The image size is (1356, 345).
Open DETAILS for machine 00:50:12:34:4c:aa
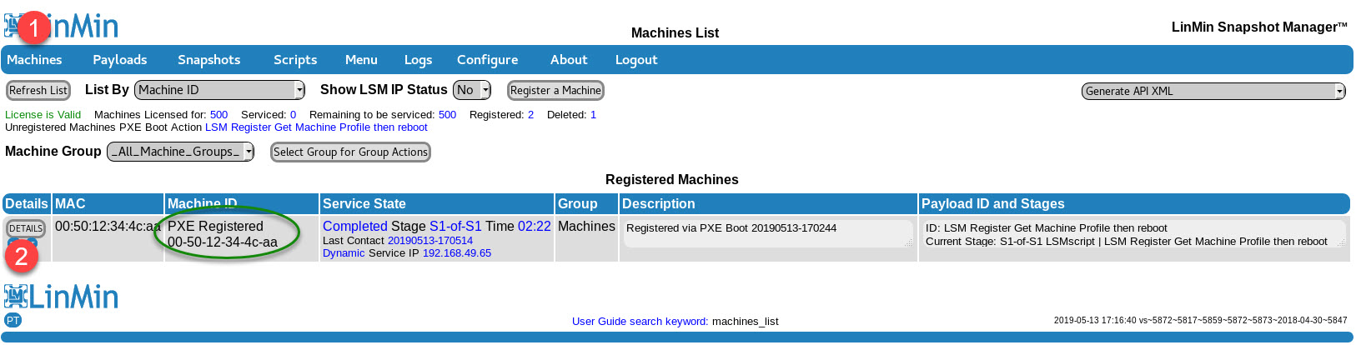tap(26, 228)
